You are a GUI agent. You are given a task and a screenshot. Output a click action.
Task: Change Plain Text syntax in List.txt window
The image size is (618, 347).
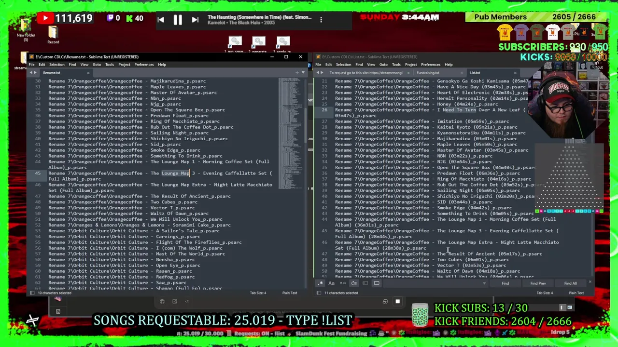(x=576, y=293)
